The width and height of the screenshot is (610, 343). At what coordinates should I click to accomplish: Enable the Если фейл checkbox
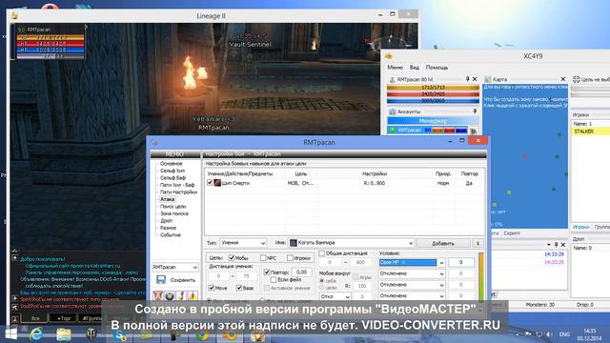coord(274,279)
